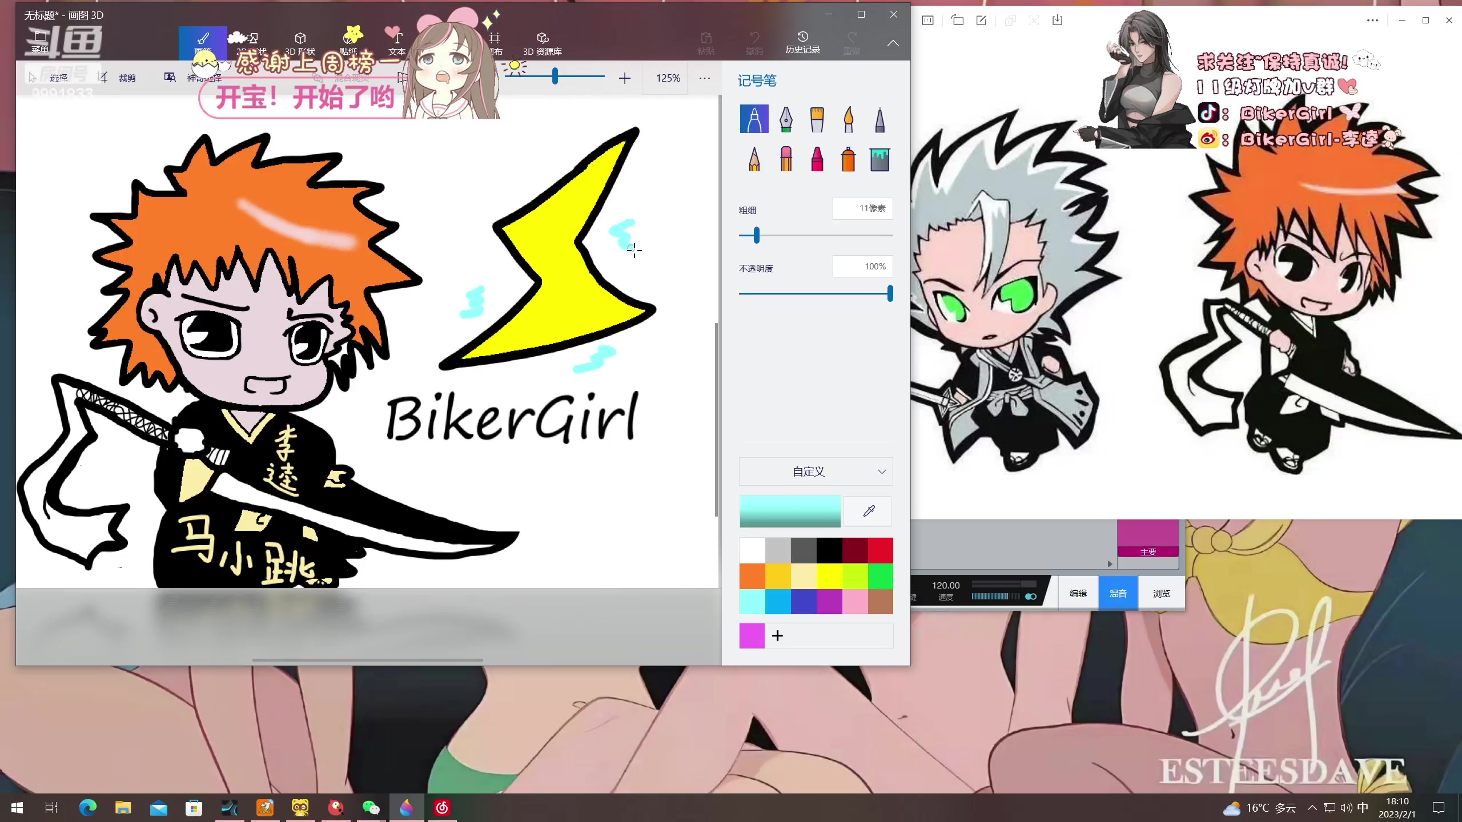Choose the white color swatch
This screenshot has height=822, width=1462.
[x=752, y=550]
